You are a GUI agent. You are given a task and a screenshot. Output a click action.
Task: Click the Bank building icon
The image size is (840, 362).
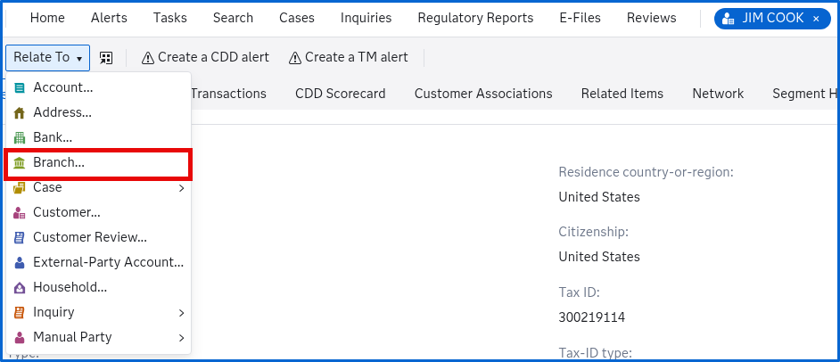pyautogui.click(x=20, y=137)
